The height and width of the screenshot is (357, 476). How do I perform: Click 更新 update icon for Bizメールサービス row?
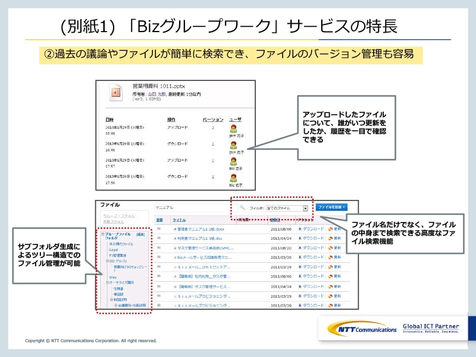click(x=330, y=258)
